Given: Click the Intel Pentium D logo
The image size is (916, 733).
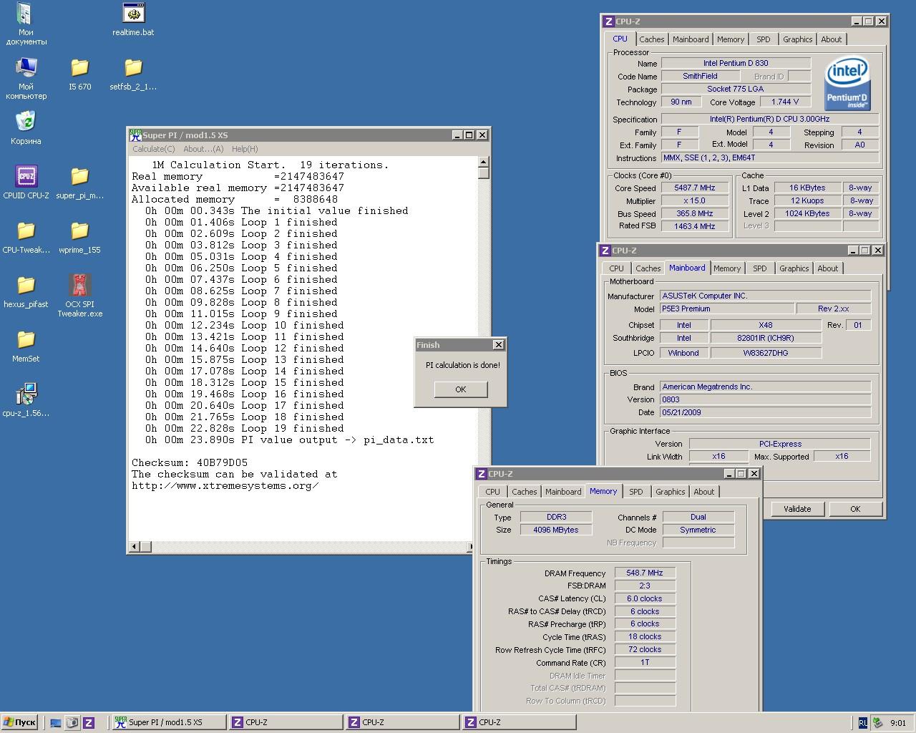Looking at the screenshot, I should pyautogui.click(x=847, y=84).
